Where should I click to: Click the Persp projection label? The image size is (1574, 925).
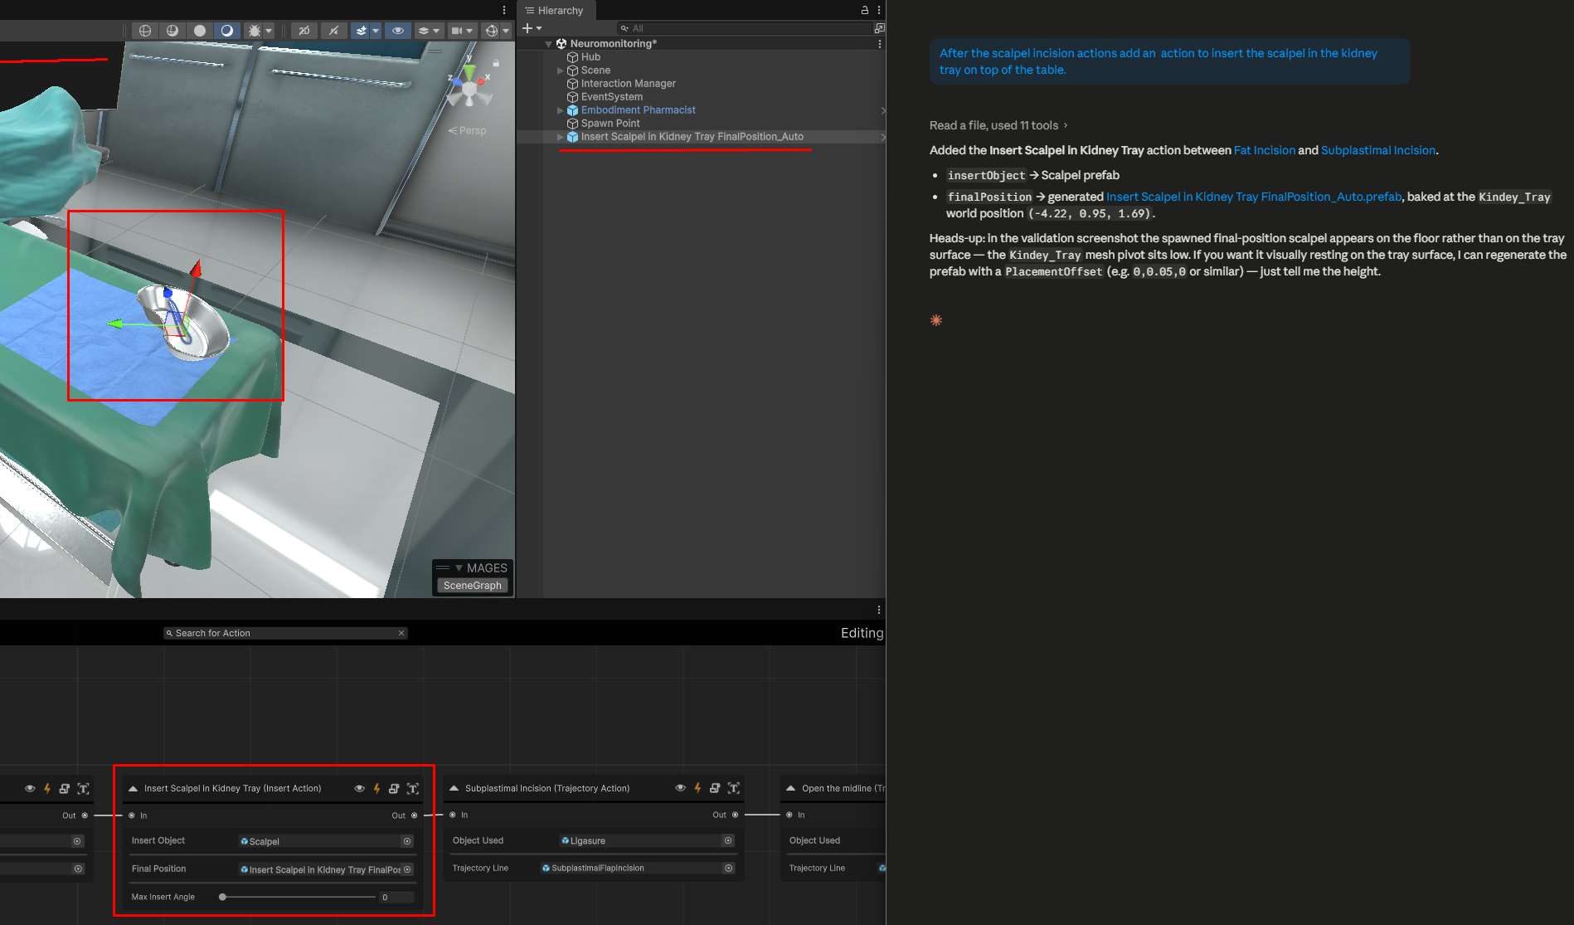(x=468, y=130)
